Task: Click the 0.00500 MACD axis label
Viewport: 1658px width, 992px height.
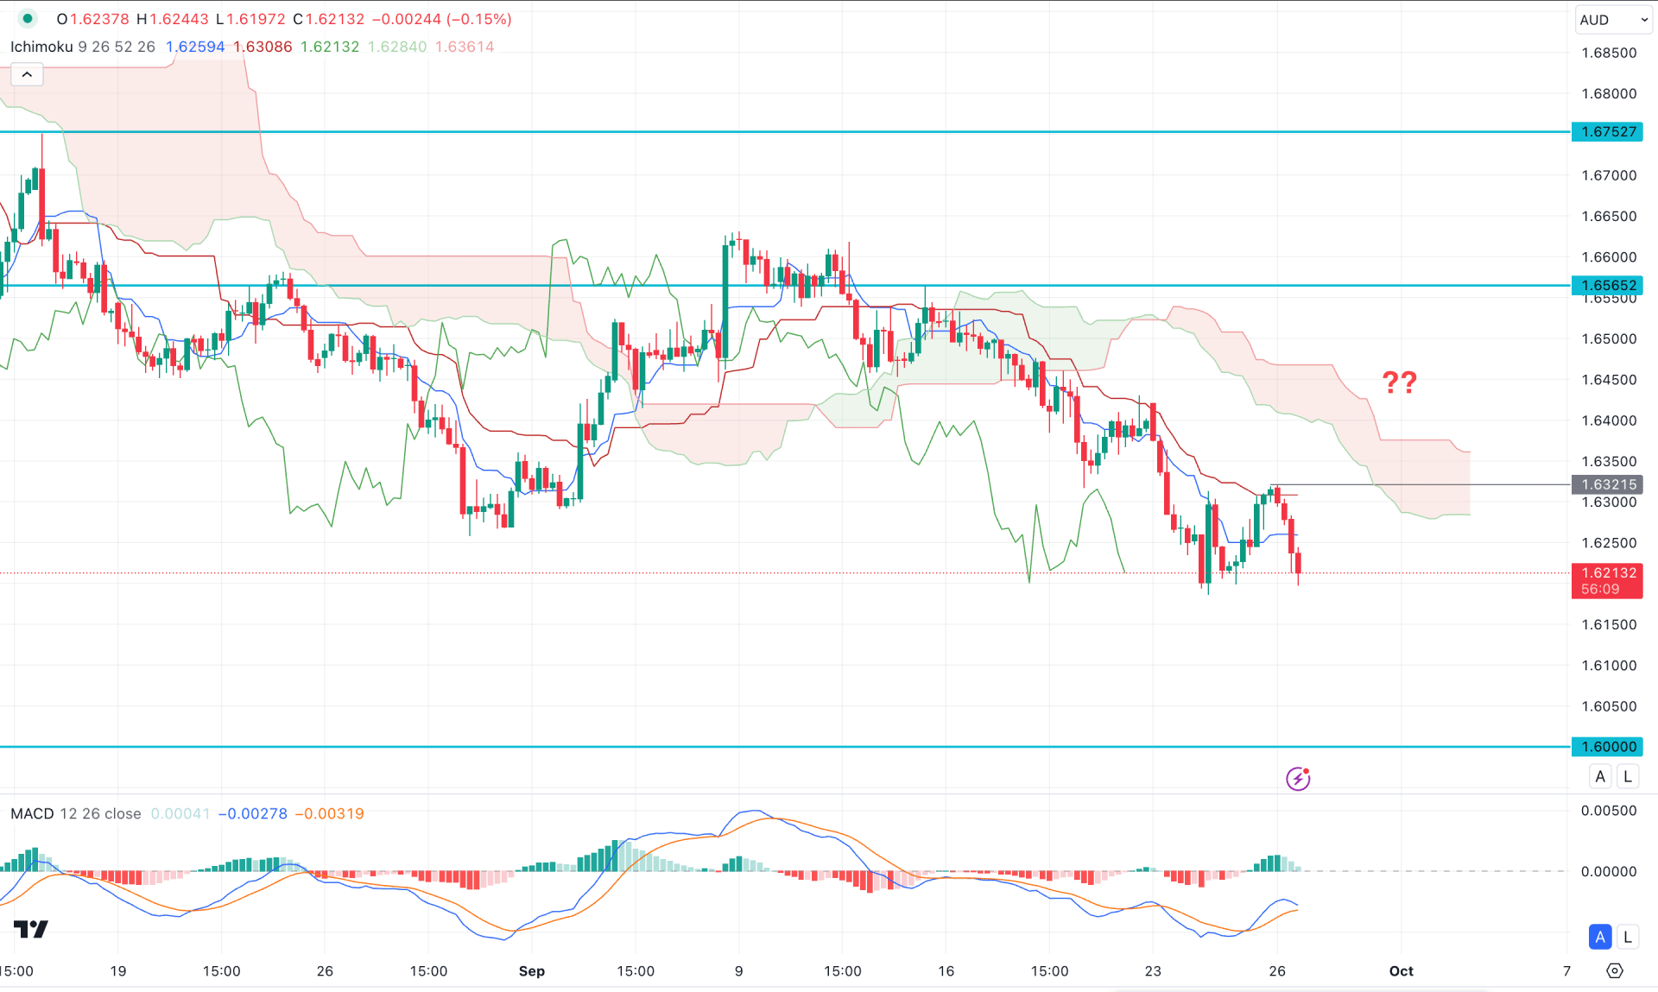Action: point(1609,810)
